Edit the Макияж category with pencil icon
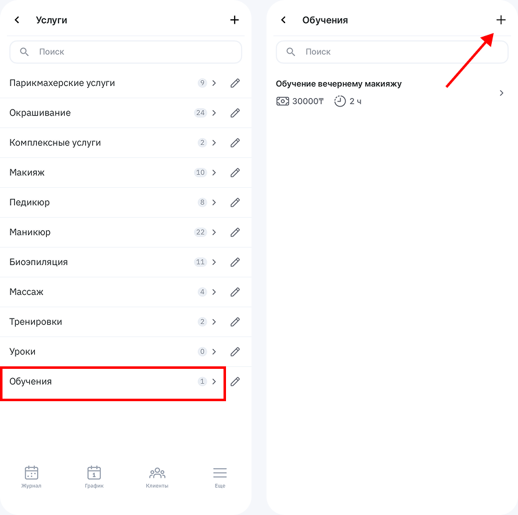The height and width of the screenshot is (515, 518). pos(235,173)
